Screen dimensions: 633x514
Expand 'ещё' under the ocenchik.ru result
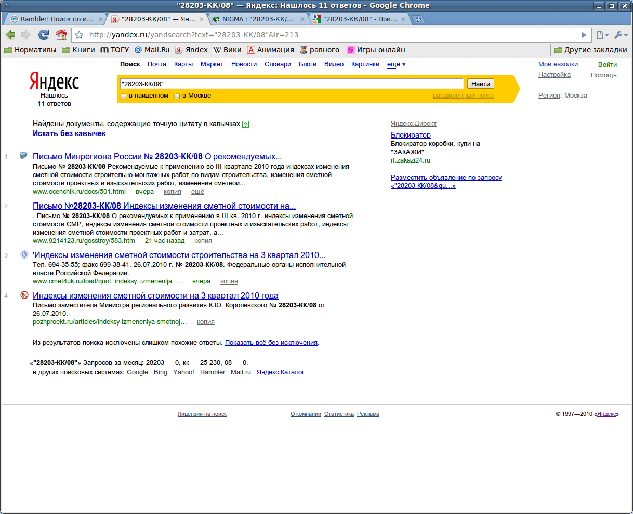pos(197,192)
